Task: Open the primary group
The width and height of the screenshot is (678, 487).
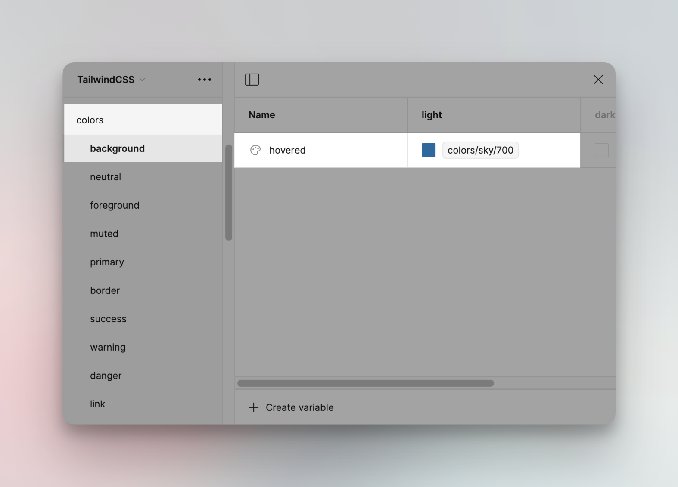Action: pyautogui.click(x=107, y=262)
